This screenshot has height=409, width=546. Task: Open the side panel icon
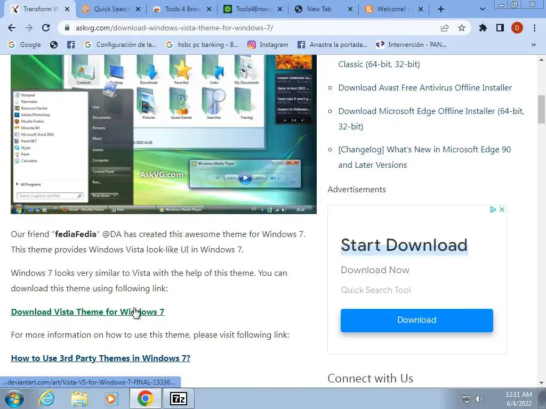(x=500, y=28)
